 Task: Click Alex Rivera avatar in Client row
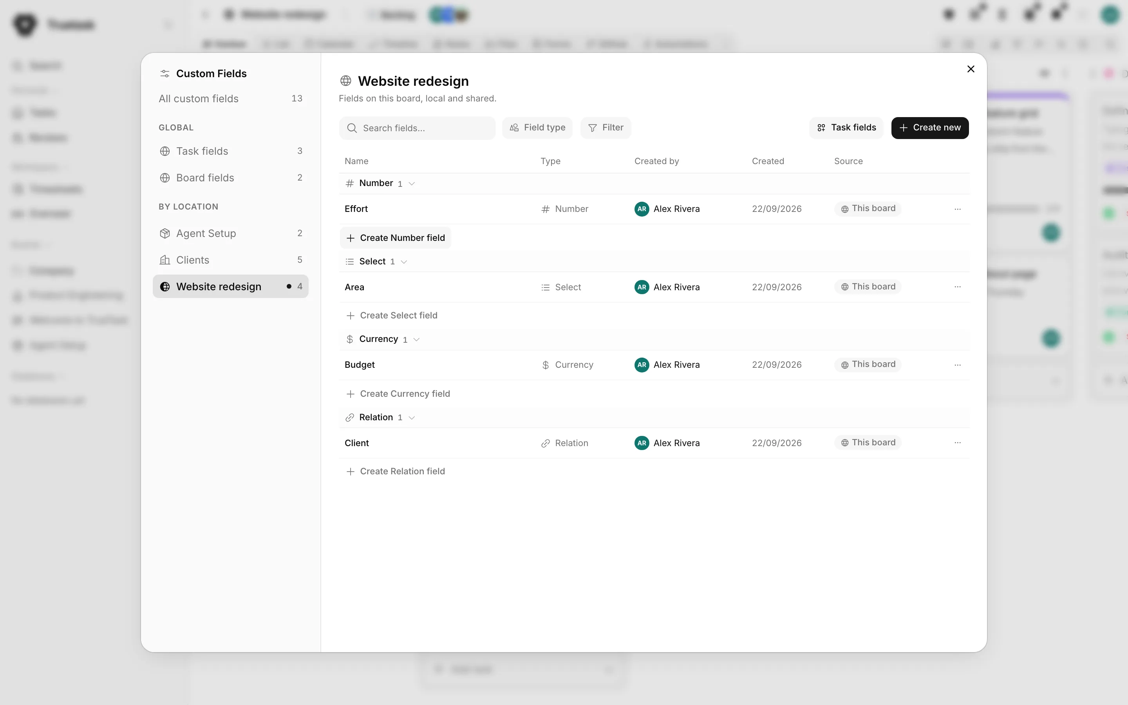pos(642,443)
